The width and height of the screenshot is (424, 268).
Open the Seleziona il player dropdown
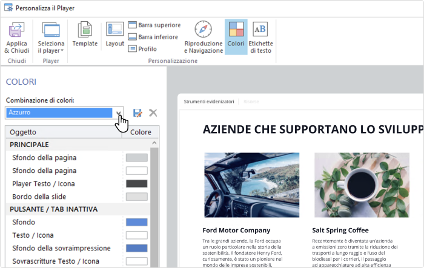click(51, 38)
